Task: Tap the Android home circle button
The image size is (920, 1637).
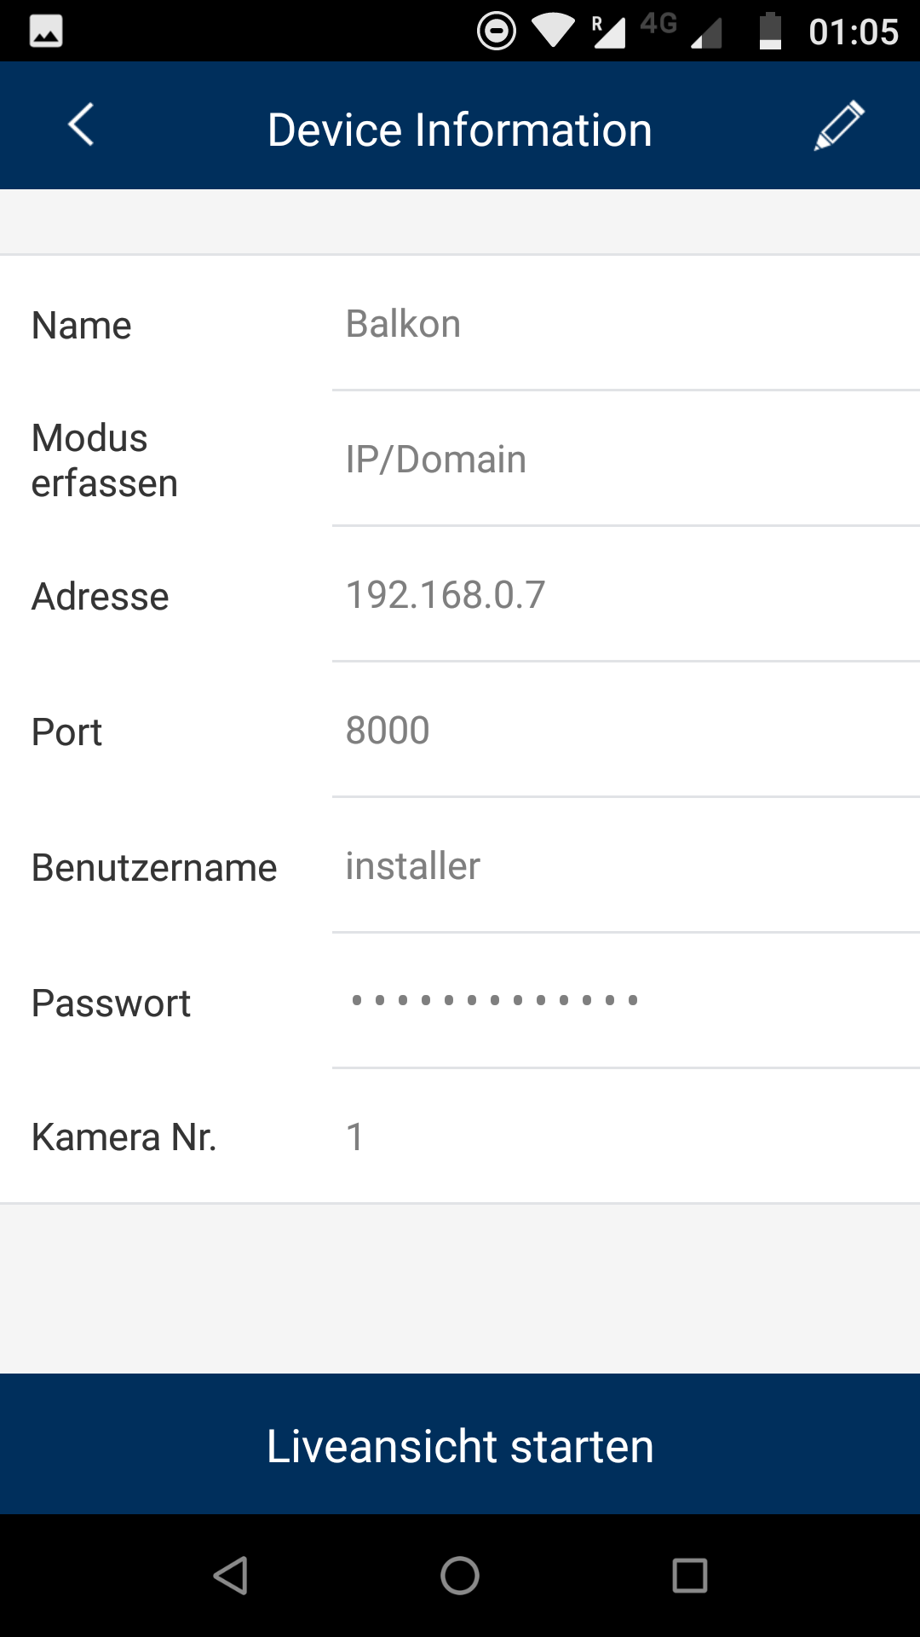Action: [460, 1575]
